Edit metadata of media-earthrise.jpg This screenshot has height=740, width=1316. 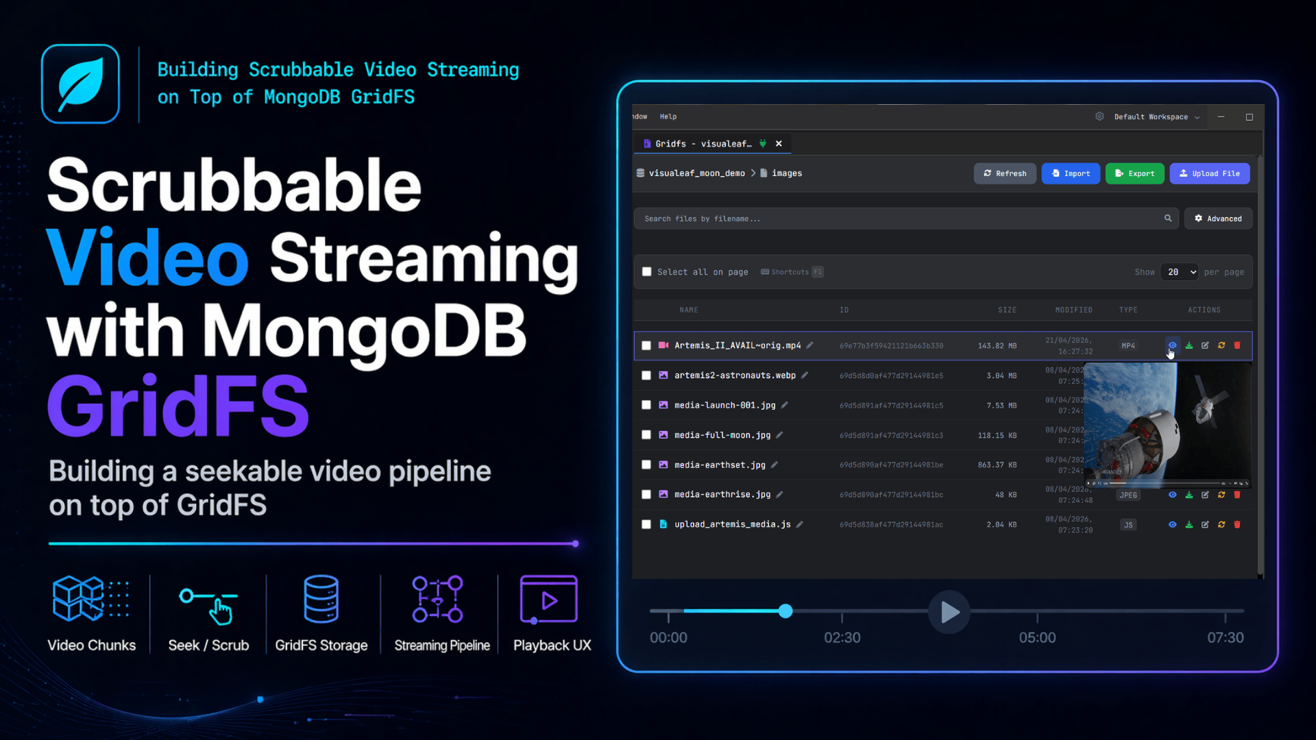[1205, 495]
